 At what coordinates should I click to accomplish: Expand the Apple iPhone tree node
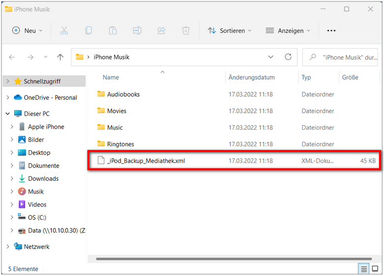(x=12, y=127)
